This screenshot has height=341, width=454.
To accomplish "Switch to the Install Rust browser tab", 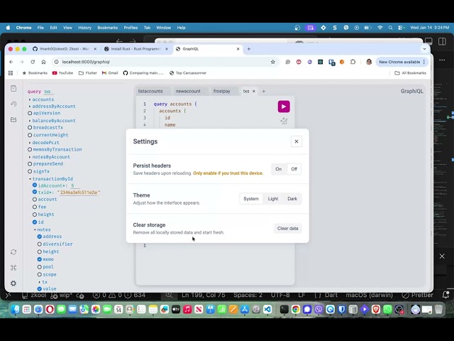I will [x=136, y=49].
